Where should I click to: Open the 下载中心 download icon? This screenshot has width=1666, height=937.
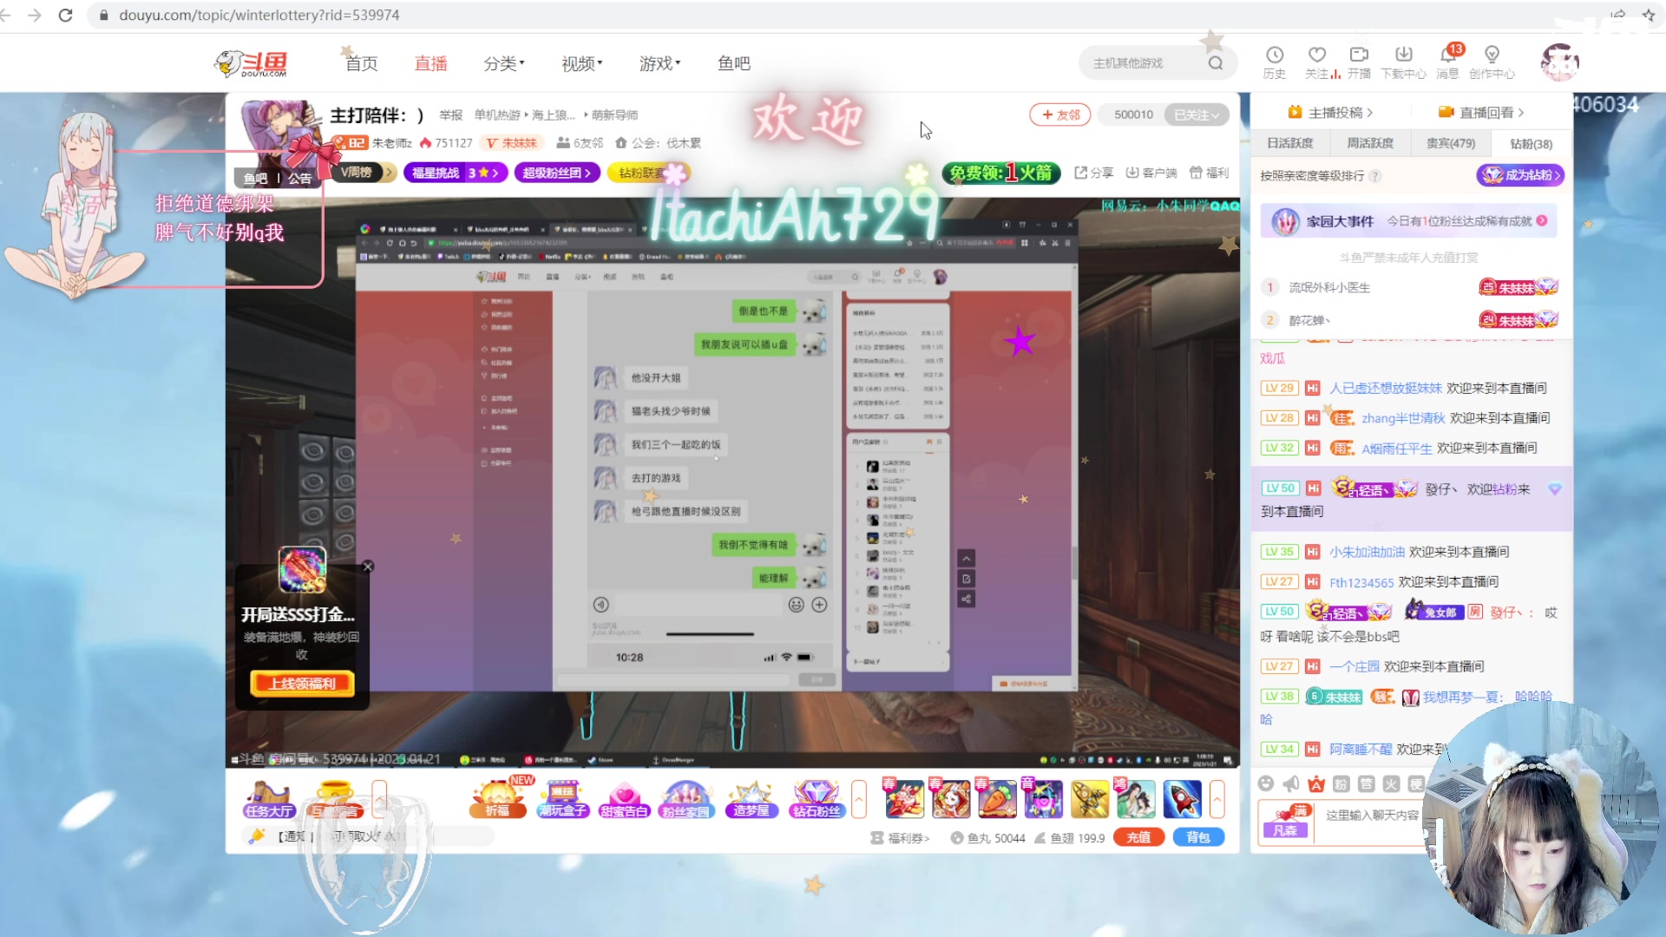1403,62
